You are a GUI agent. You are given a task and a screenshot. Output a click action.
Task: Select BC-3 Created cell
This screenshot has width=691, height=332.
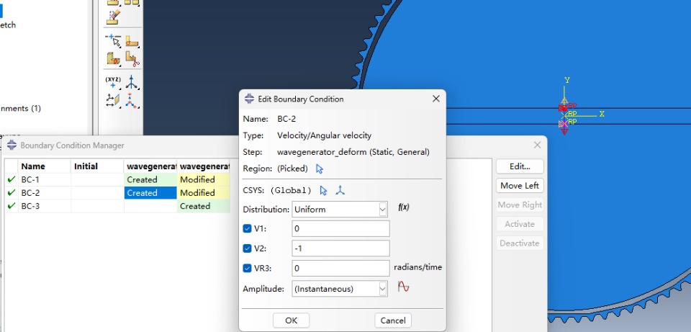coord(203,206)
